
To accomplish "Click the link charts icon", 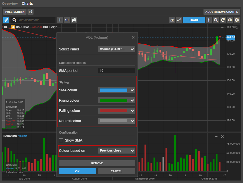I will tap(6, 20).
